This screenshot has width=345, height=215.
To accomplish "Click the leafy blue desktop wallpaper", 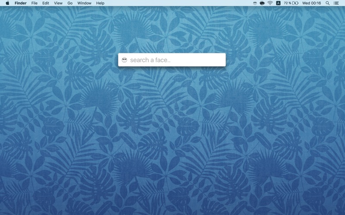I will pos(172,141).
